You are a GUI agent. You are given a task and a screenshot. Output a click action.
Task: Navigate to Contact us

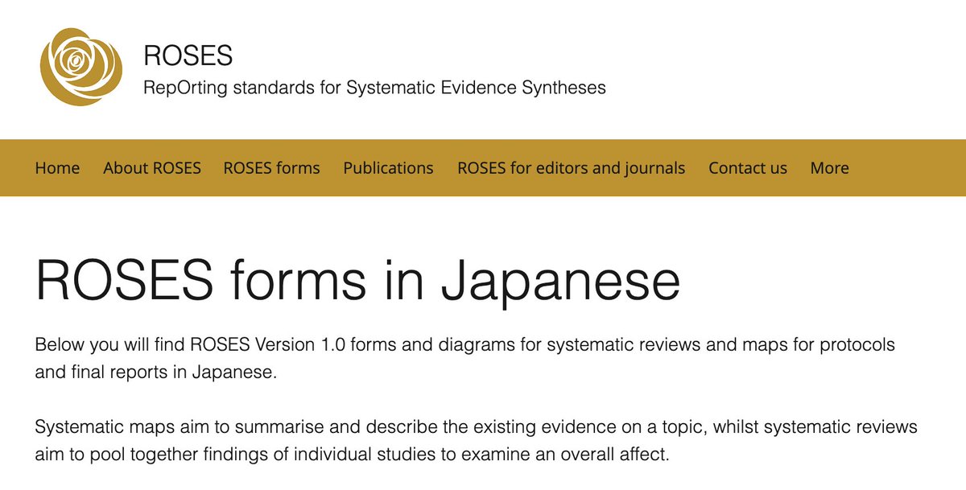pos(748,167)
